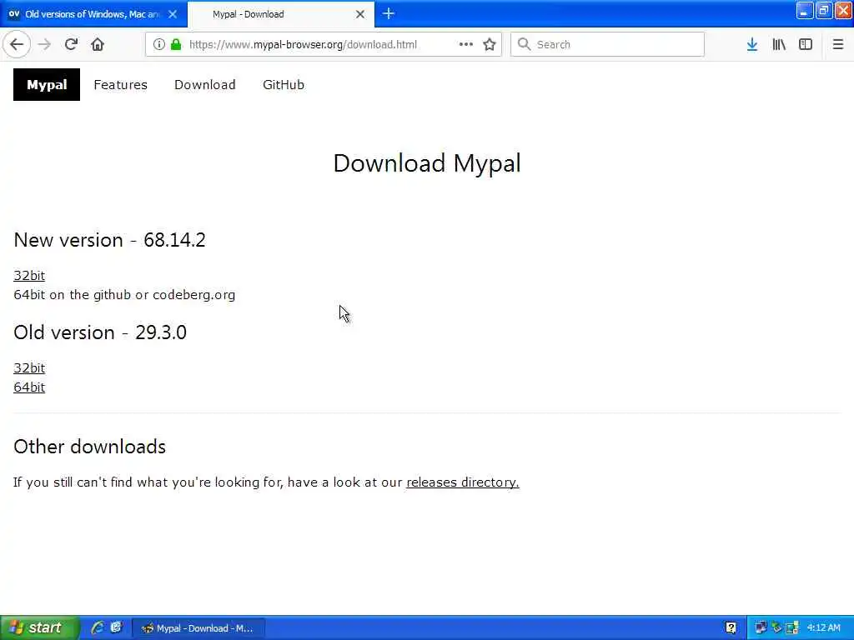Click the Old version - 29.3.0 heading

pos(100,332)
